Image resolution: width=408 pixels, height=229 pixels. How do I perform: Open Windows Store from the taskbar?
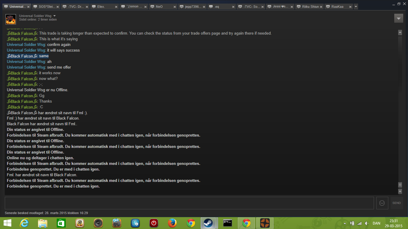(x=61, y=223)
